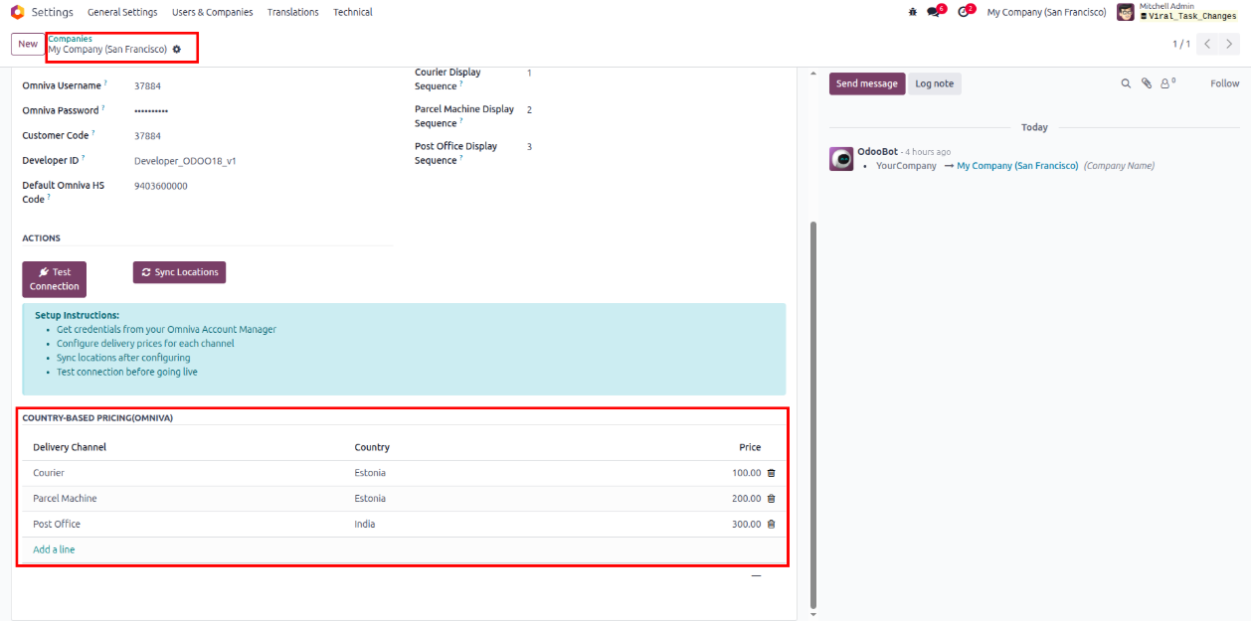Open the followers person icon
This screenshot has width=1251, height=621.
click(1166, 84)
